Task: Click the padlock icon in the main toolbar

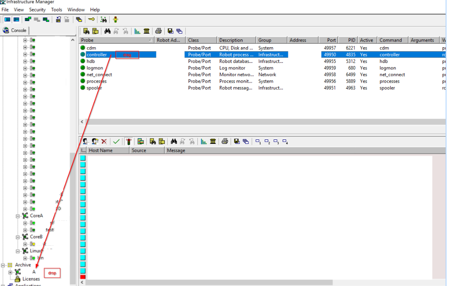Action: tap(58, 20)
